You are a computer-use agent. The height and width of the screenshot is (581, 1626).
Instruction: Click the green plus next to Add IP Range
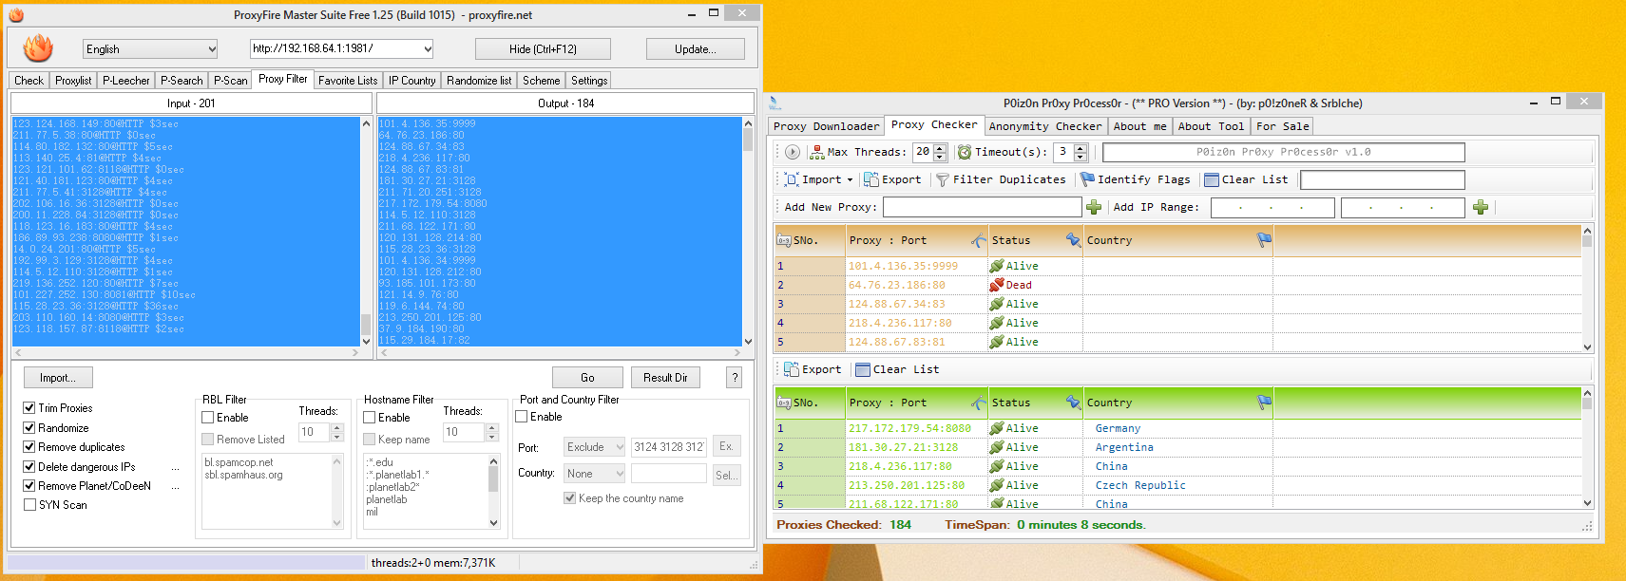tap(1481, 207)
